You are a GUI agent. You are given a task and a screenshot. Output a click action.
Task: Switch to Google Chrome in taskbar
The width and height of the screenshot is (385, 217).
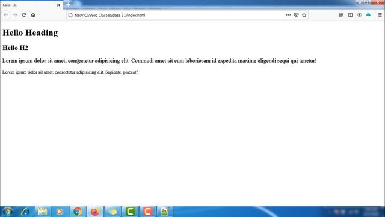78,212
